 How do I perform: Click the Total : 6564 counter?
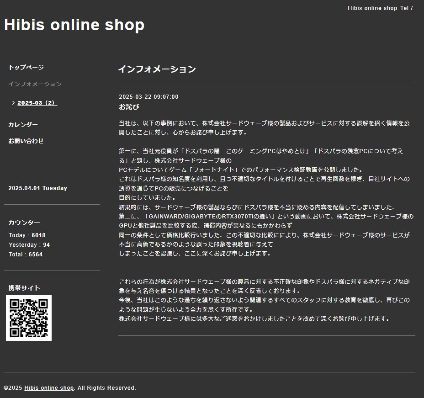[x=26, y=255]
